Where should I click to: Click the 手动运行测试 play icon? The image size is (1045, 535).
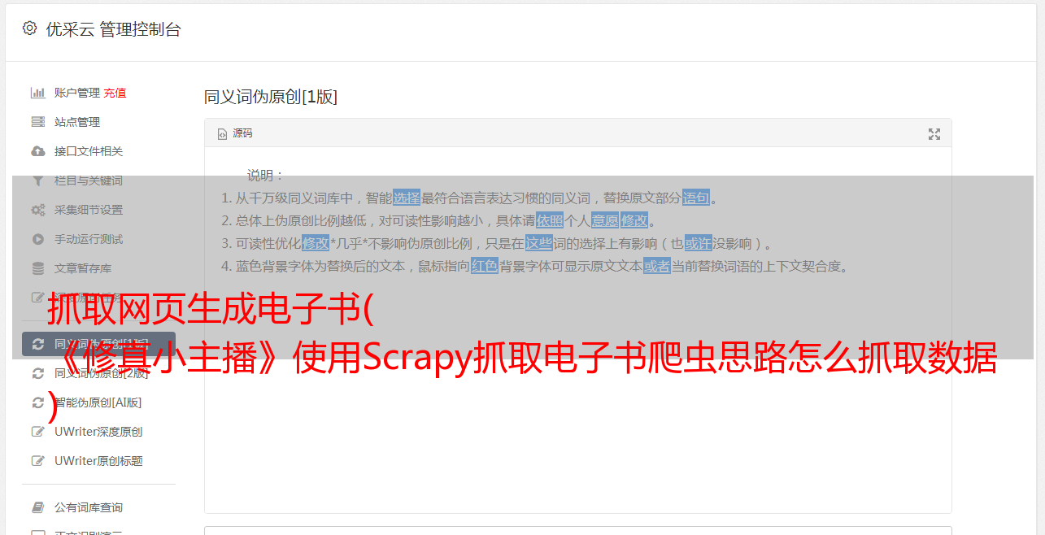pos(37,239)
